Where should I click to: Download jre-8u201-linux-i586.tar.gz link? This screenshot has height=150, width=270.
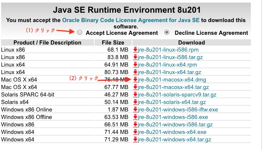(x=170, y=57)
